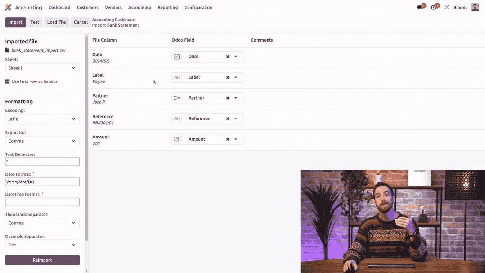Viewport: 485px width, 273px height.
Task: Click the Accounting app logo icon
Action: point(8,8)
